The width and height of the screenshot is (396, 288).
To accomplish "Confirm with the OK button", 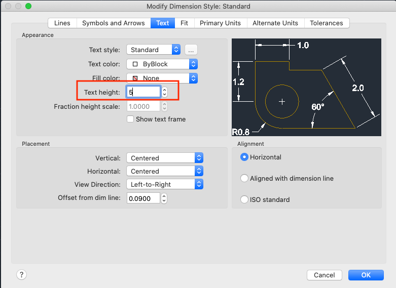I will tap(366, 275).
